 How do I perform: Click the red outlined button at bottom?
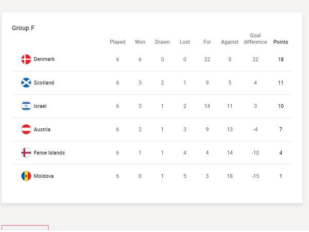click(x=25, y=228)
